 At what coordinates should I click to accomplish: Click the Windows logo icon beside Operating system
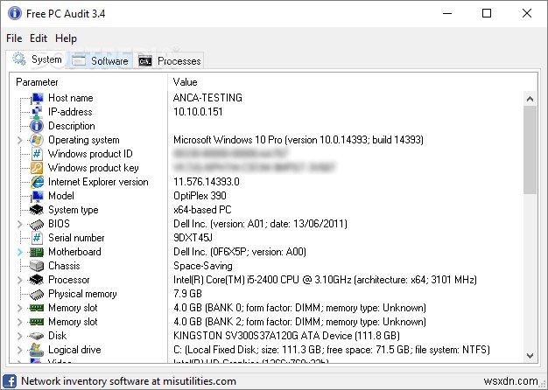point(37,140)
